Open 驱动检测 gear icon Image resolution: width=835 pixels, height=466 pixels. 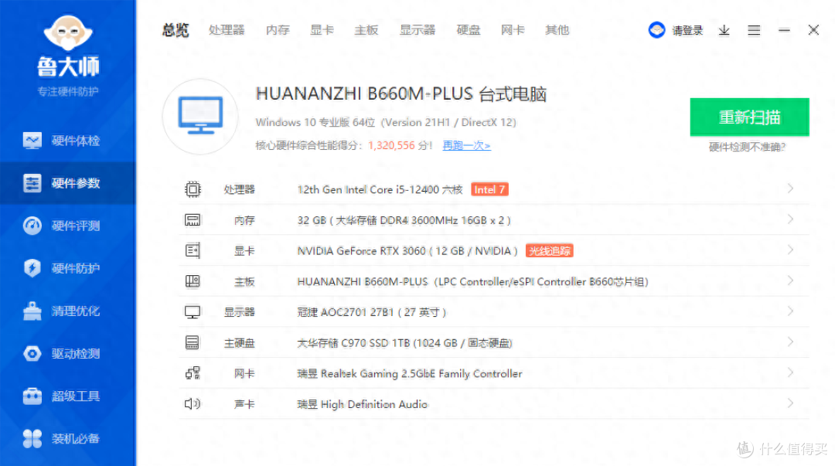pyautogui.click(x=32, y=354)
